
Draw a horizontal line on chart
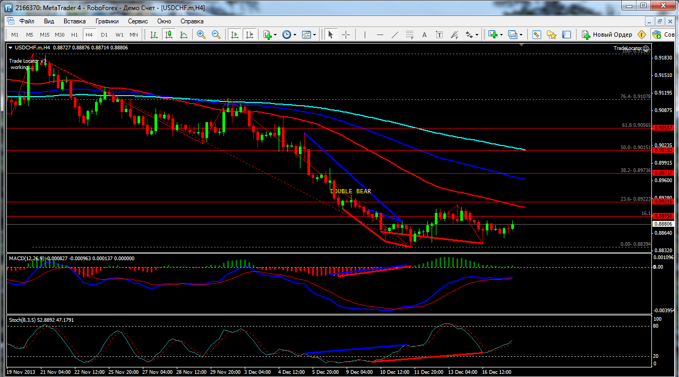coord(380,35)
